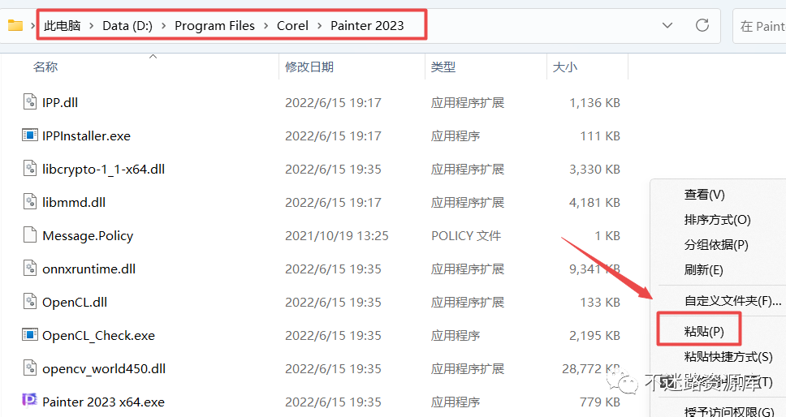Viewport: 786px width, 417px height.
Task: Click the date 2021/10/19 13:25
Action: (336, 235)
